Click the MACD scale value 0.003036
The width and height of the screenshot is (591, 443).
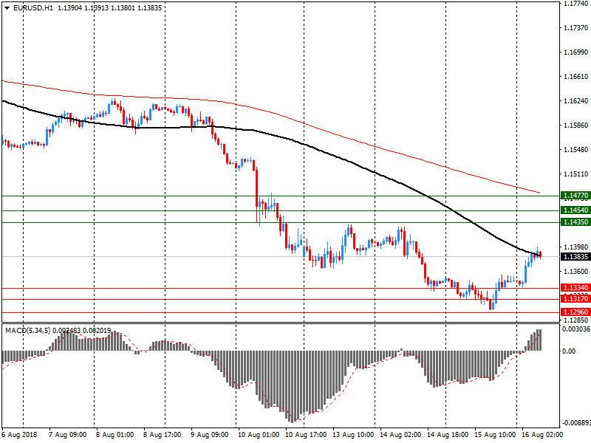coord(576,329)
